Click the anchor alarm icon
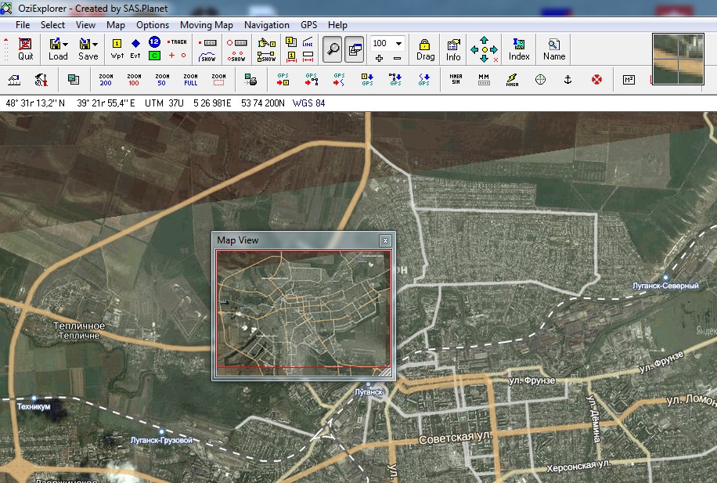The width and height of the screenshot is (717, 483). click(569, 79)
